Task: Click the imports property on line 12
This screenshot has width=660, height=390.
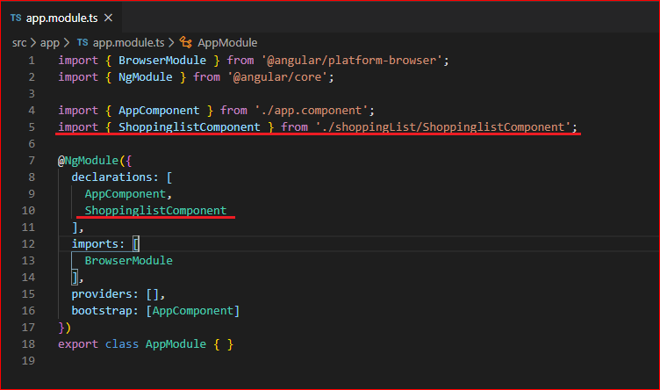Action: 95,244
